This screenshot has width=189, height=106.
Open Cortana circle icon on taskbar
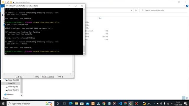click(58, 103)
